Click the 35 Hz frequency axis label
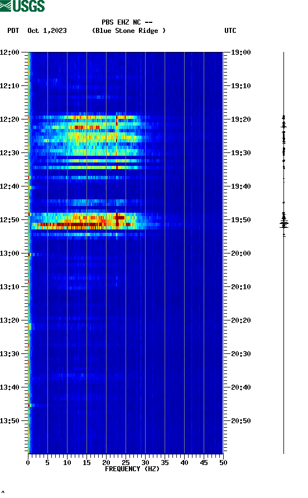308x498 pixels. point(165,463)
